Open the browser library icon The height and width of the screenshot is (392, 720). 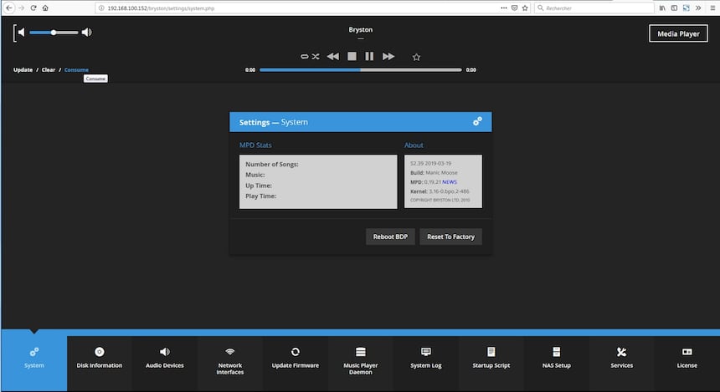[x=662, y=8]
